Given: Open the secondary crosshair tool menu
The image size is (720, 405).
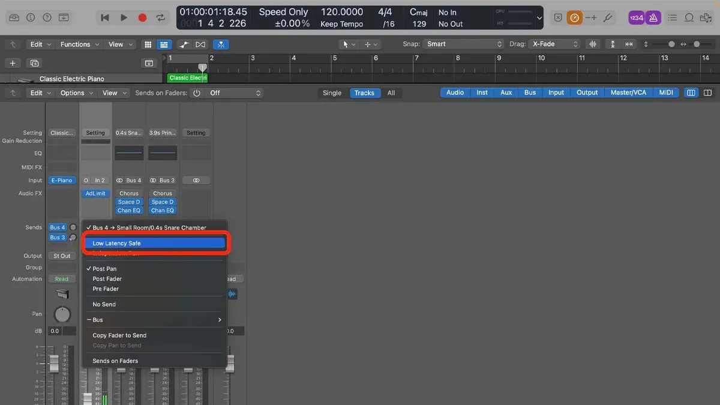Looking at the screenshot, I should (371, 44).
